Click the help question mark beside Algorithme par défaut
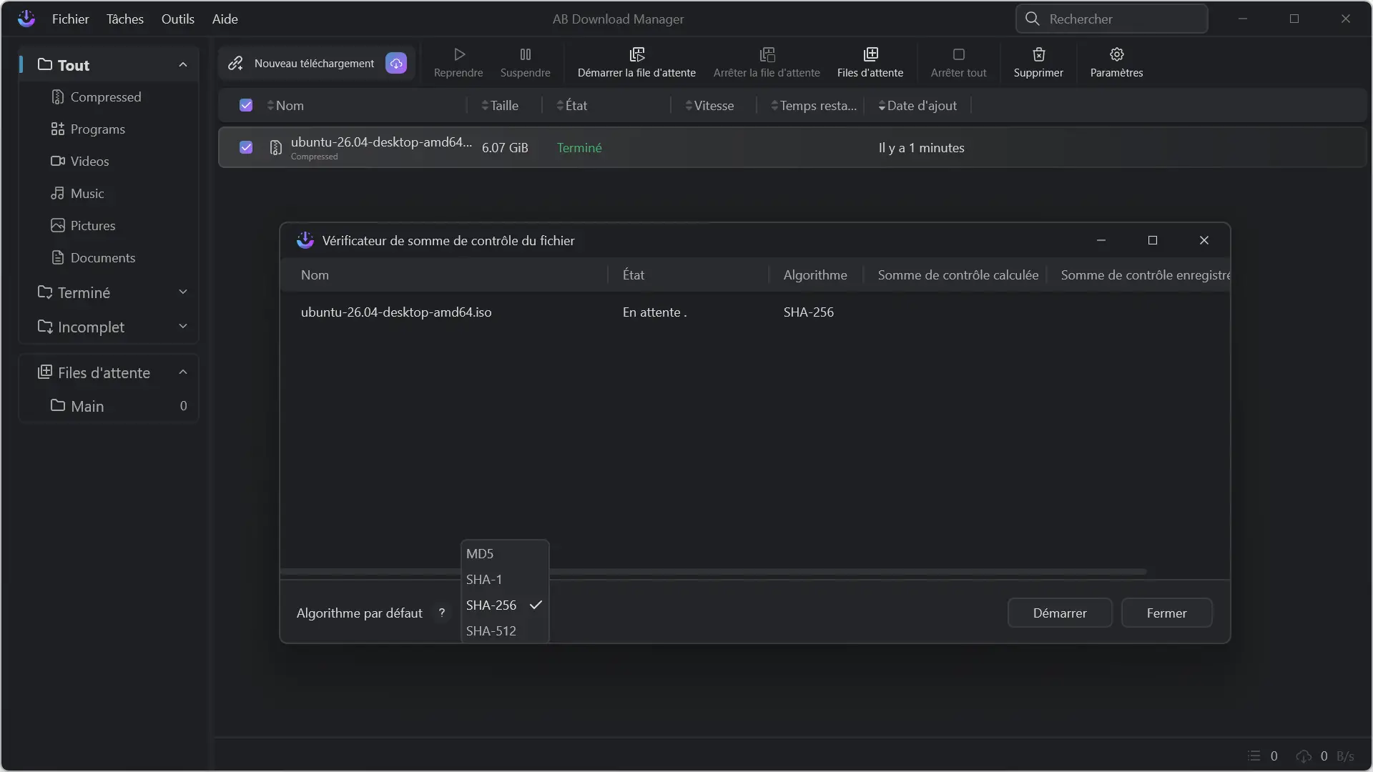The height and width of the screenshot is (772, 1373). coord(442,613)
